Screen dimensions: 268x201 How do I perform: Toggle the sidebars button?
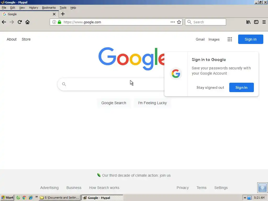click(x=256, y=22)
